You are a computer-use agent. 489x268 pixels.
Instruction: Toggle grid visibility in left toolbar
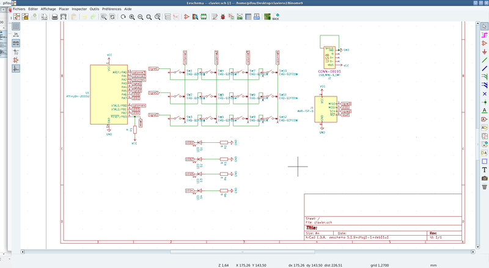(x=16, y=26)
